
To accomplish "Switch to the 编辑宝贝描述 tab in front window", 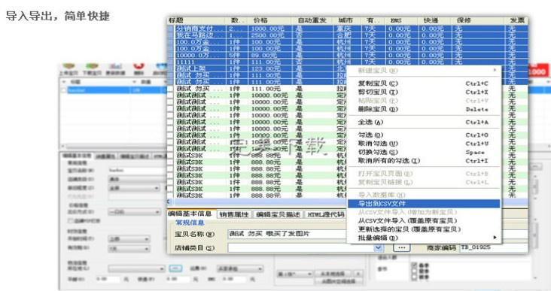I will click(x=279, y=214).
